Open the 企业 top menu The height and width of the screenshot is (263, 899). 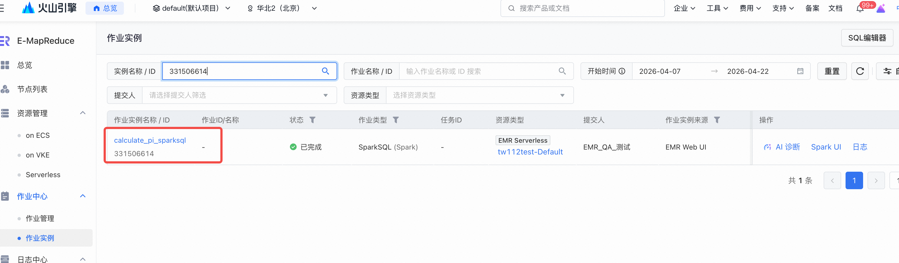[x=684, y=8]
